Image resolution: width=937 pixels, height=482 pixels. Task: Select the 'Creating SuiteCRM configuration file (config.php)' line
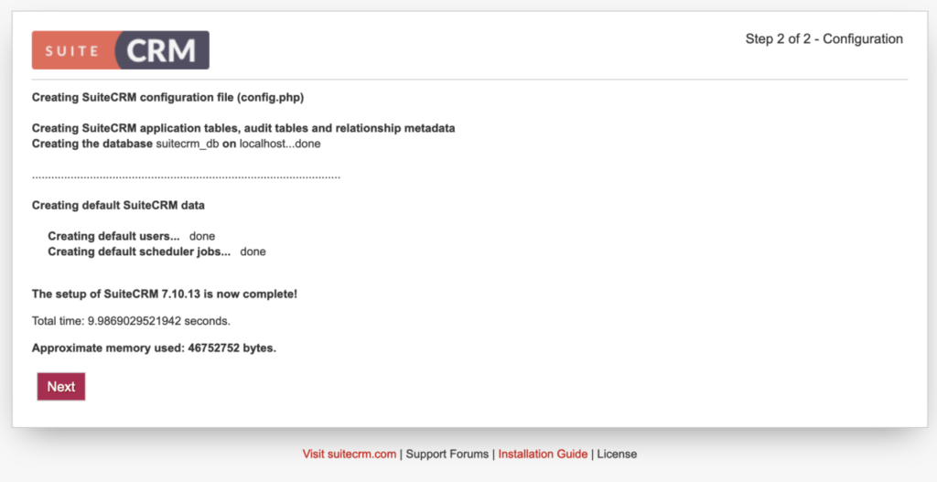coord(168,97)
